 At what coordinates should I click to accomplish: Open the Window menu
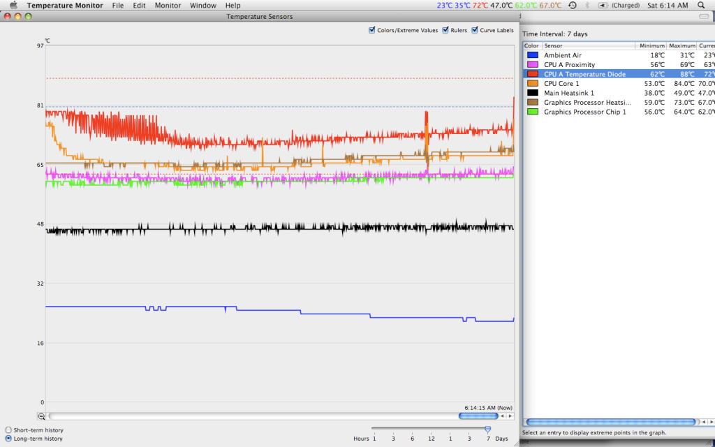[x=202, y=6]
